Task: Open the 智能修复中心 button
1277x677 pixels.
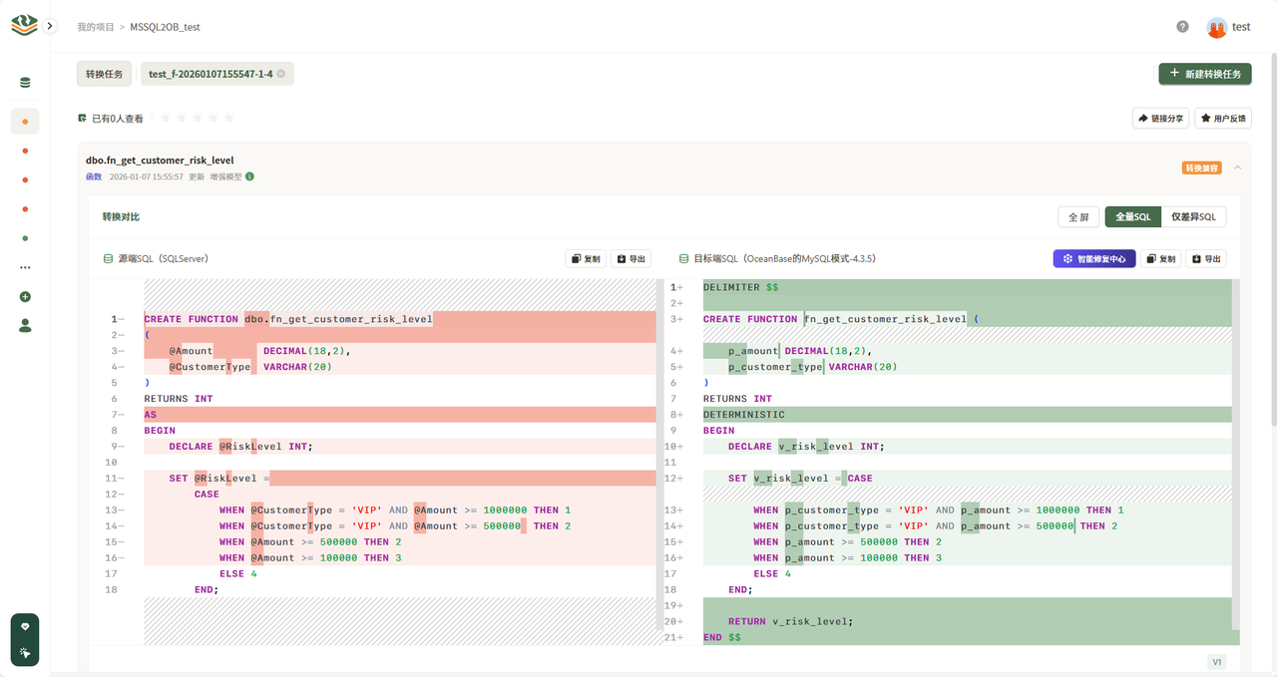Action: [x=1093, y=259]
